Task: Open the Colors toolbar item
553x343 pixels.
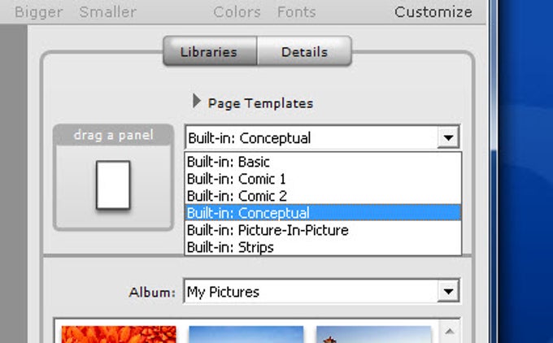Action: [237, 12]
